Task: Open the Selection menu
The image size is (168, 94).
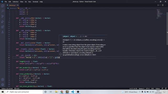Action: pos(15,2)
